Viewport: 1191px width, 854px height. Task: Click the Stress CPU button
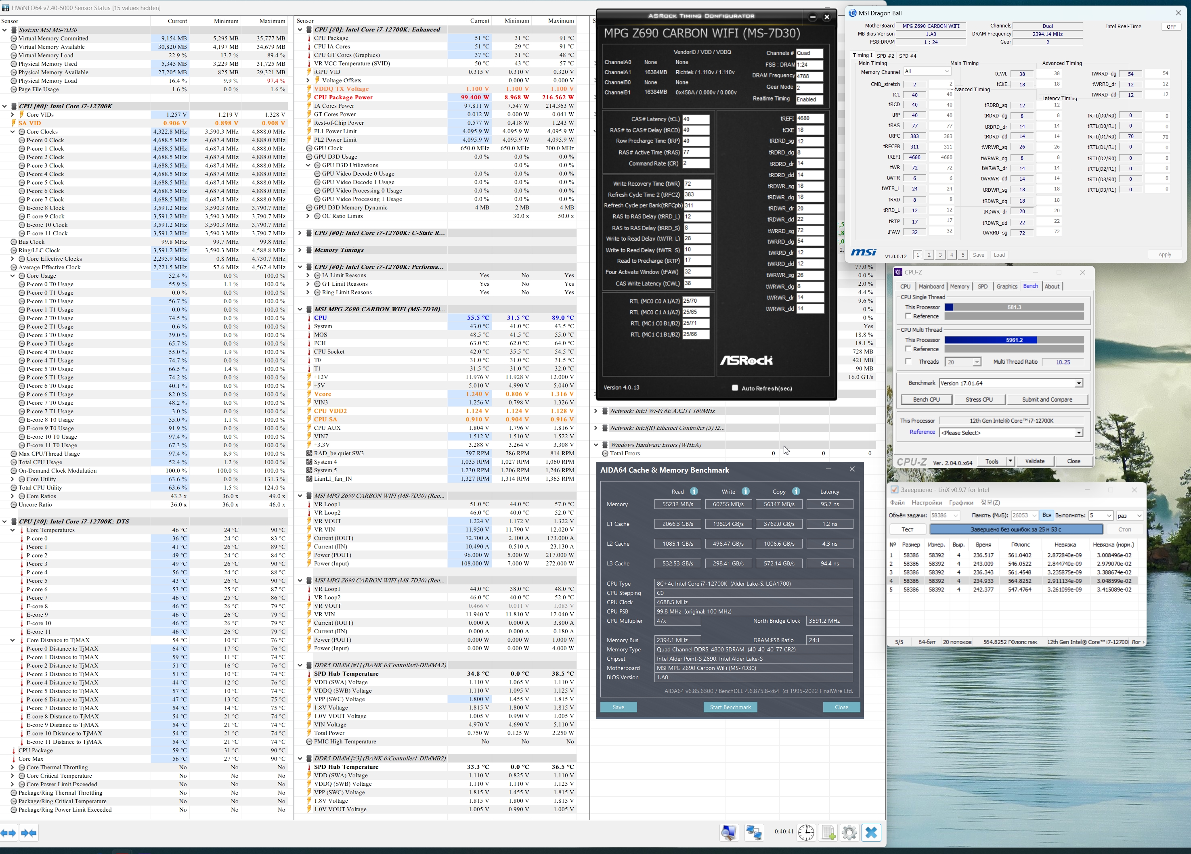[979, 400]
